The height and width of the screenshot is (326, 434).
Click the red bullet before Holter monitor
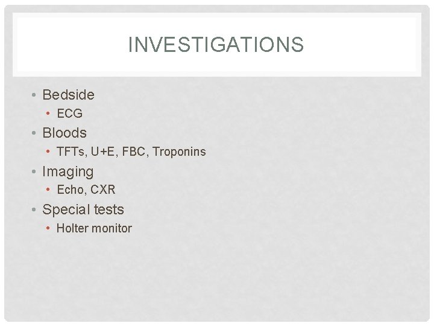(x=49, y=228)
